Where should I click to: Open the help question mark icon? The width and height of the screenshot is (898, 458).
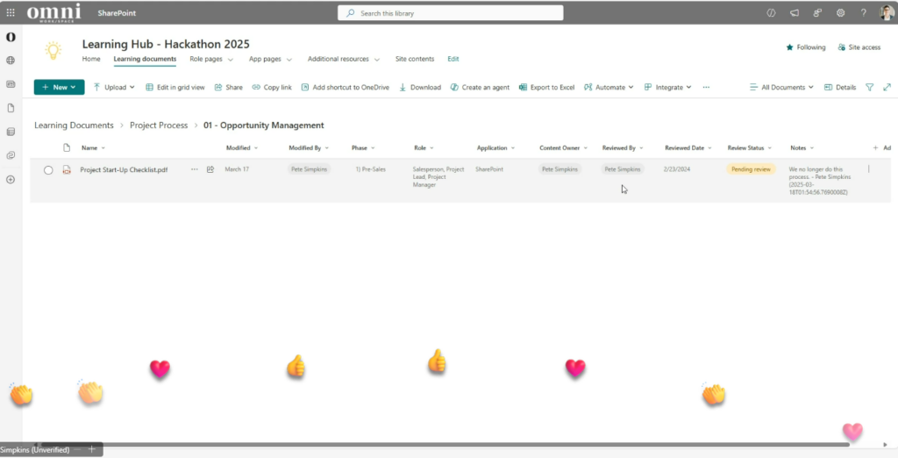pos(863,12)
